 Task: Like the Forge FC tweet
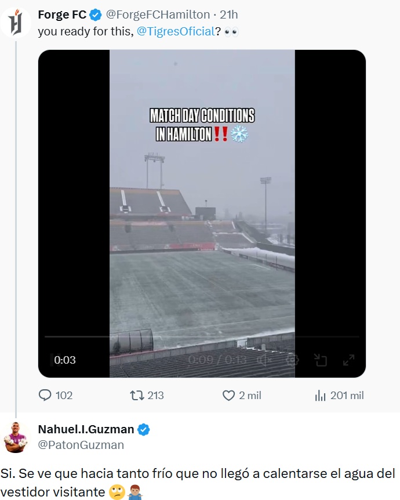click(x=229, y=395)
